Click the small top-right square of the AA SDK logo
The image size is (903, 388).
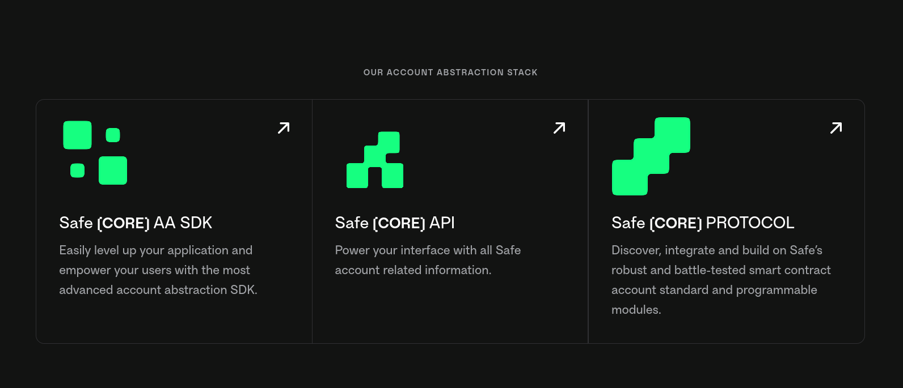113,135
